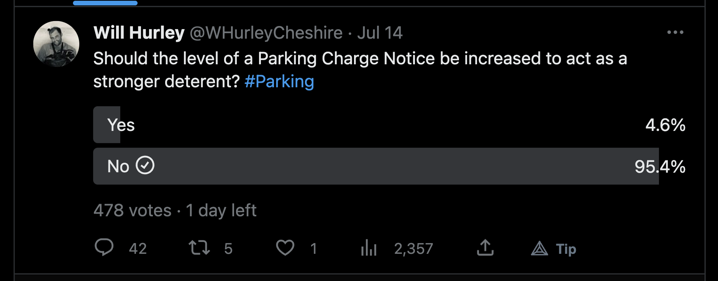This screenshot has width=718, height=281.
Task: View analytics via bar chart icon
Action: (x=369, y=248)
